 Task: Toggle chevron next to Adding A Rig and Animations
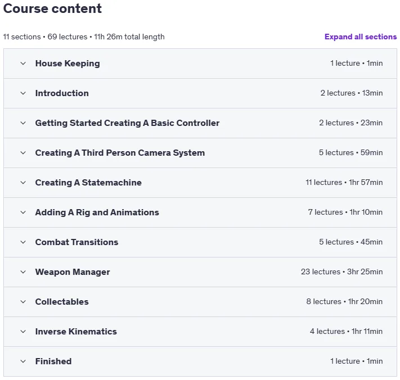tap(23, 212)
